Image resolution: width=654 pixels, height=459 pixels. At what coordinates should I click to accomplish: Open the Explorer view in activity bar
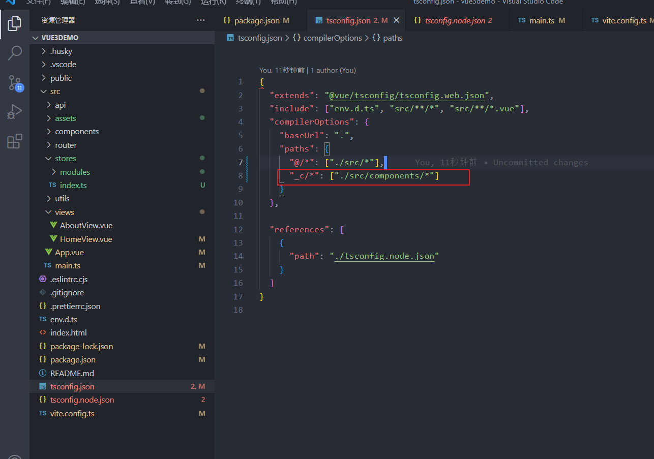tap(15, 23)
